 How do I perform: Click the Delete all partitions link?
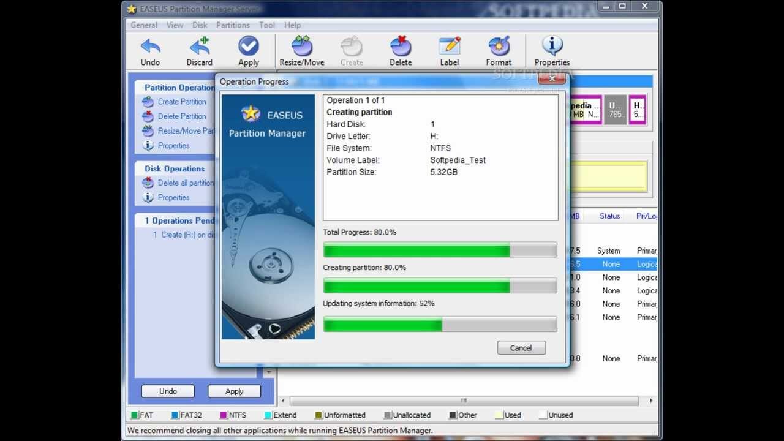tap(186, 183)
